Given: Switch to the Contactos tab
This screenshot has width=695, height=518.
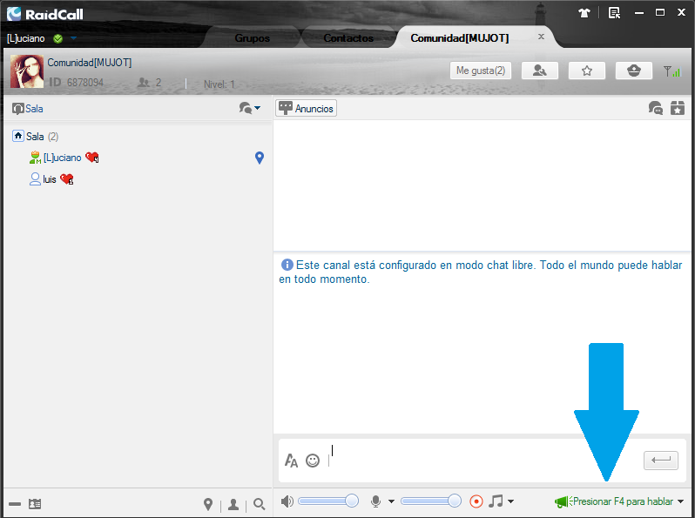Looking at the screenshot, I should click(x=347, y=38).
